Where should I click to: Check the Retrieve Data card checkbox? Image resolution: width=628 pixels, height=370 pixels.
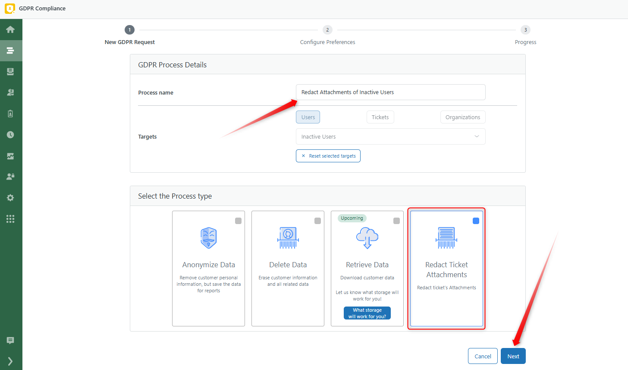point(396,221)
